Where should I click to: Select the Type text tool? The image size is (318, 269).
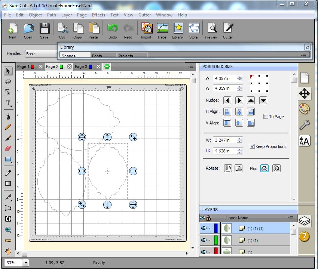[8, 103]
